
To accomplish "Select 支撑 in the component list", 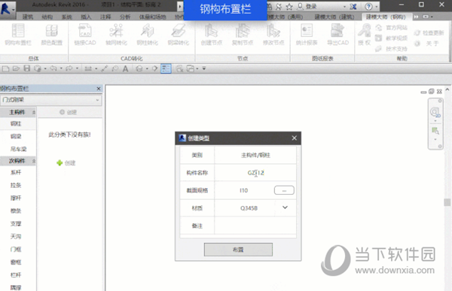I will [16, 223].
